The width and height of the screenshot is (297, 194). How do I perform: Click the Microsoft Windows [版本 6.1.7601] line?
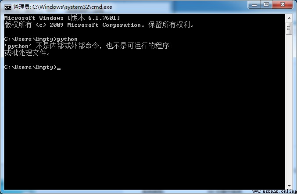point(62,18)
